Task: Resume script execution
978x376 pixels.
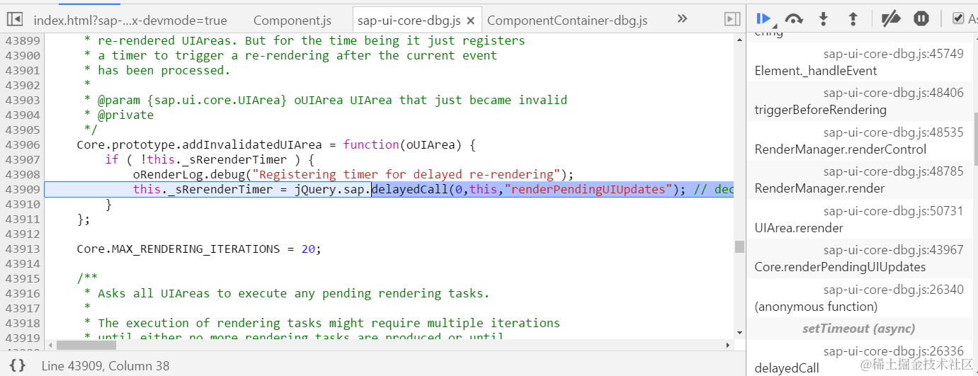Action: click(763, 18)
